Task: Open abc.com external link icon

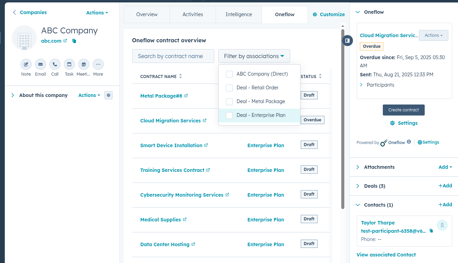Action: tap(65, 41)
